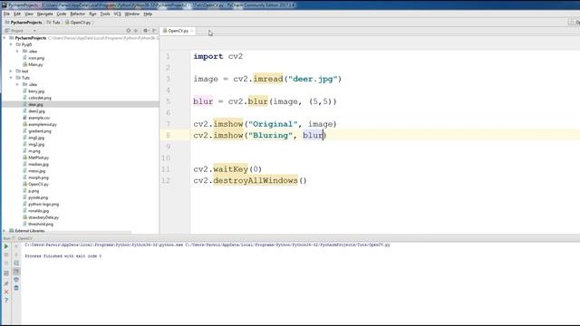Click the destroyAllWindows call on line 12
Viewport: 580px width, 326px height.
click(x=256, y=180)
